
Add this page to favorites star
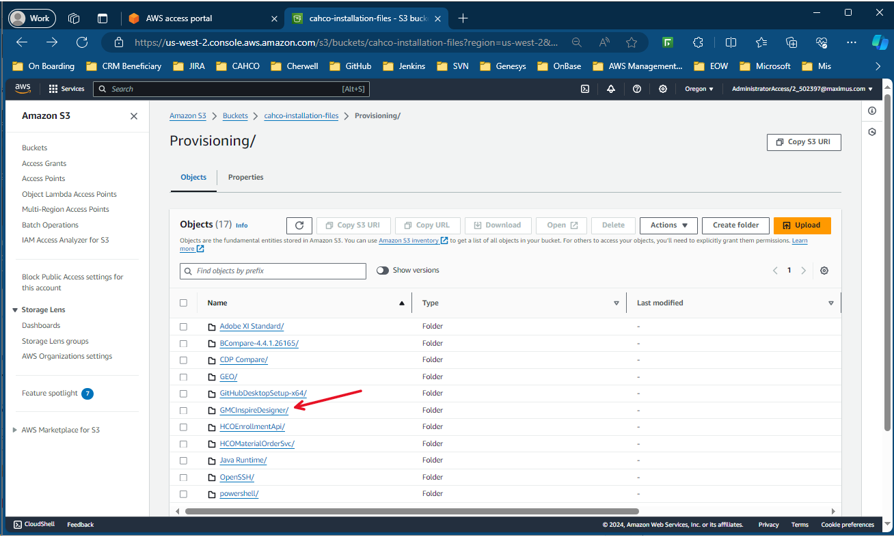632,42
